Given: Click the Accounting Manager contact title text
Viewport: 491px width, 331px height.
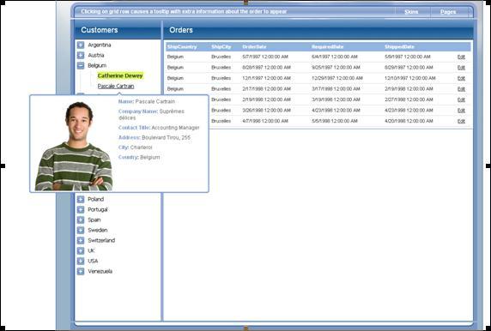Looking at the screenshot, I should click(175, 128).
